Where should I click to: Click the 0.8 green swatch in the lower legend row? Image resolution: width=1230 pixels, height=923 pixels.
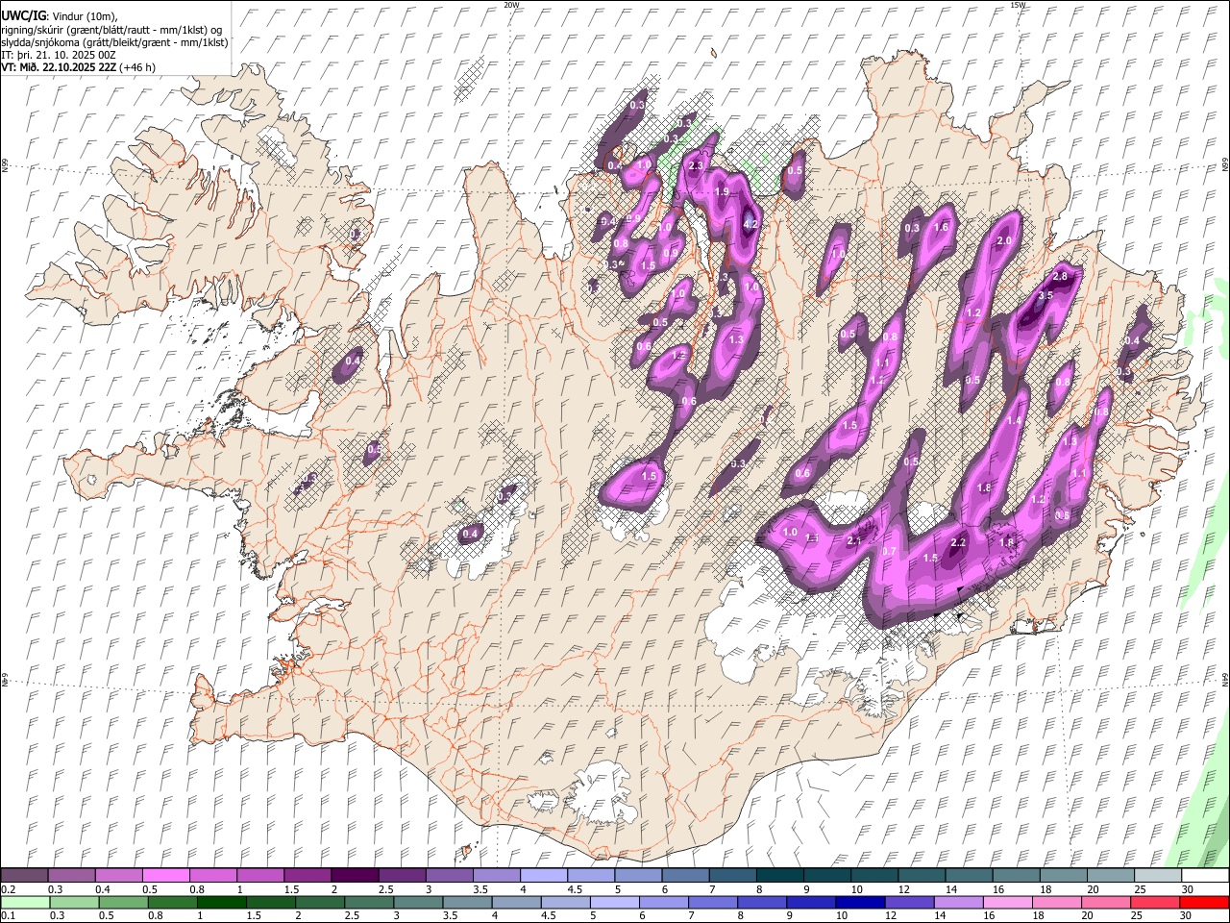pyautogui.click(x=172, y=902)
